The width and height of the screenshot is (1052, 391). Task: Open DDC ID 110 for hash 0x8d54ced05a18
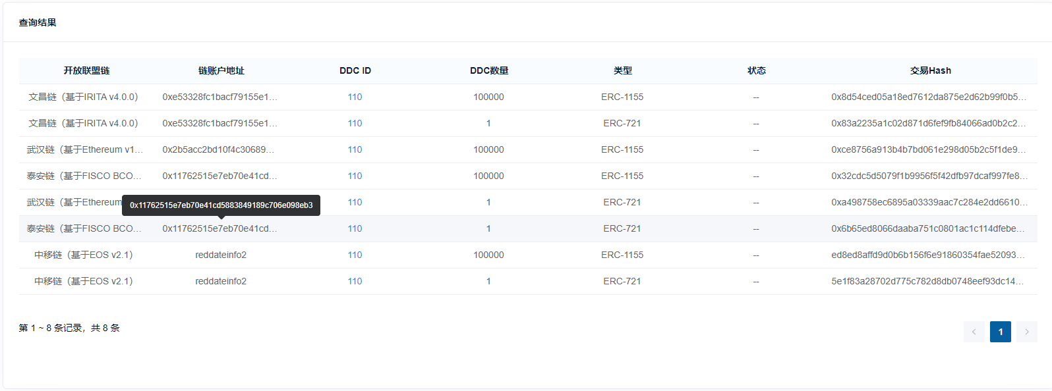click(x=355, y=97)
